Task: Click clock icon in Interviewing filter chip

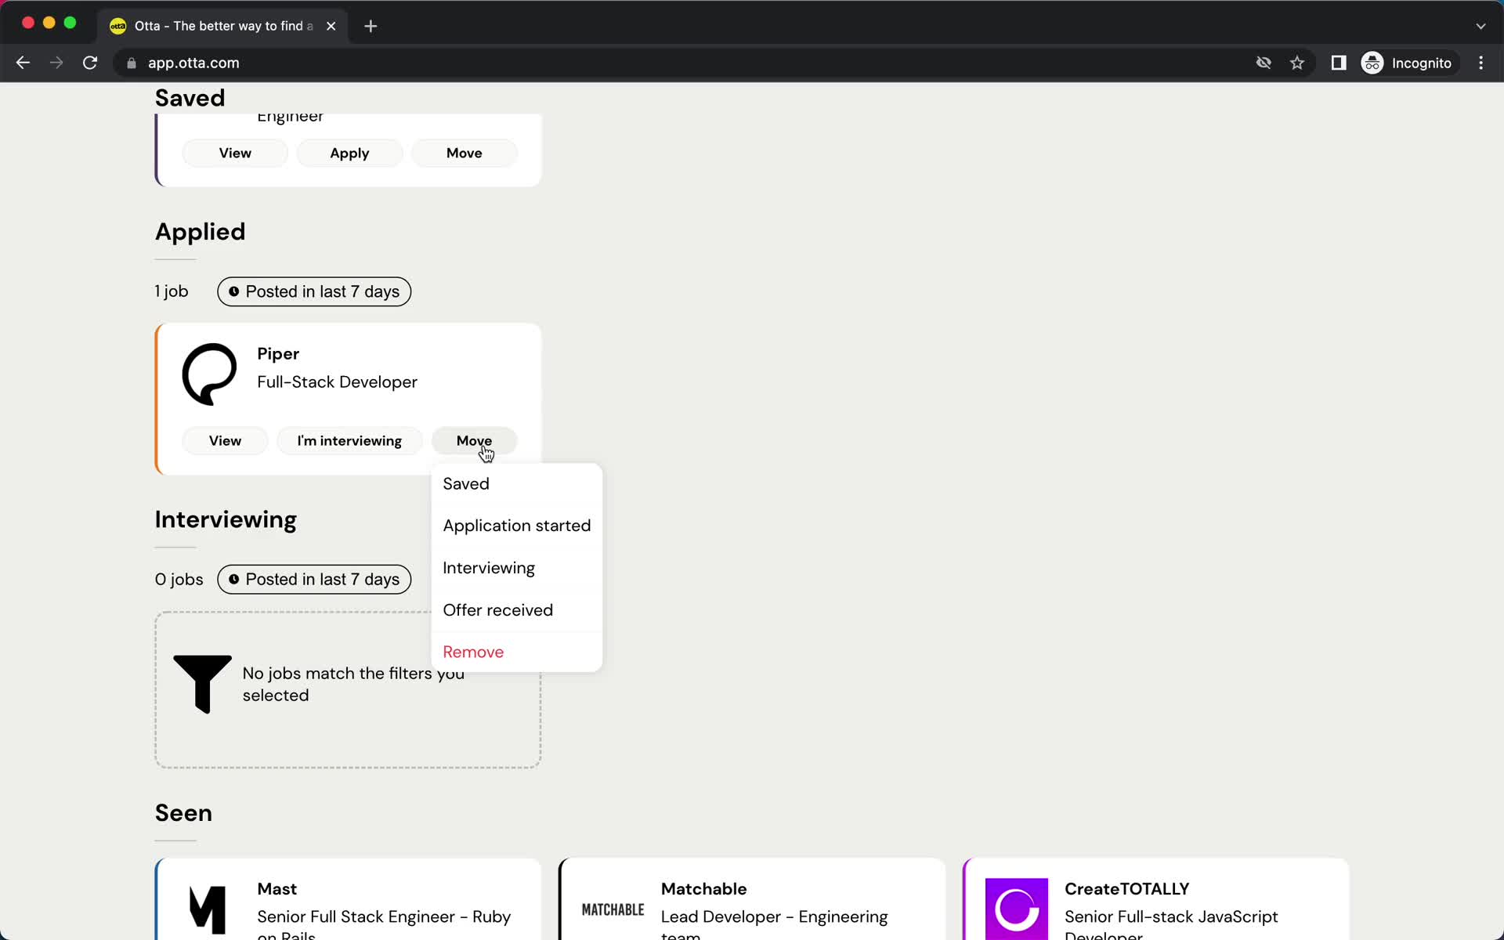Action: click(233, 580)
